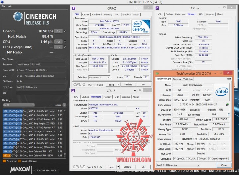Open the Ranking CPU dropdown

tap(19, 105)
